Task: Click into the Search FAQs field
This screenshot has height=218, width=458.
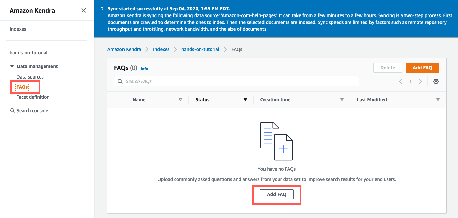Action: 241,81
